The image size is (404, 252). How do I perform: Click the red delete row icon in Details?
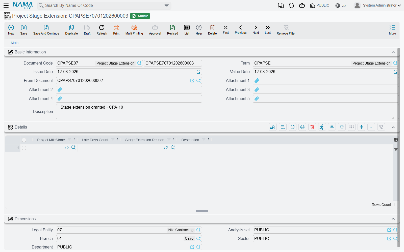pos(312,127)
